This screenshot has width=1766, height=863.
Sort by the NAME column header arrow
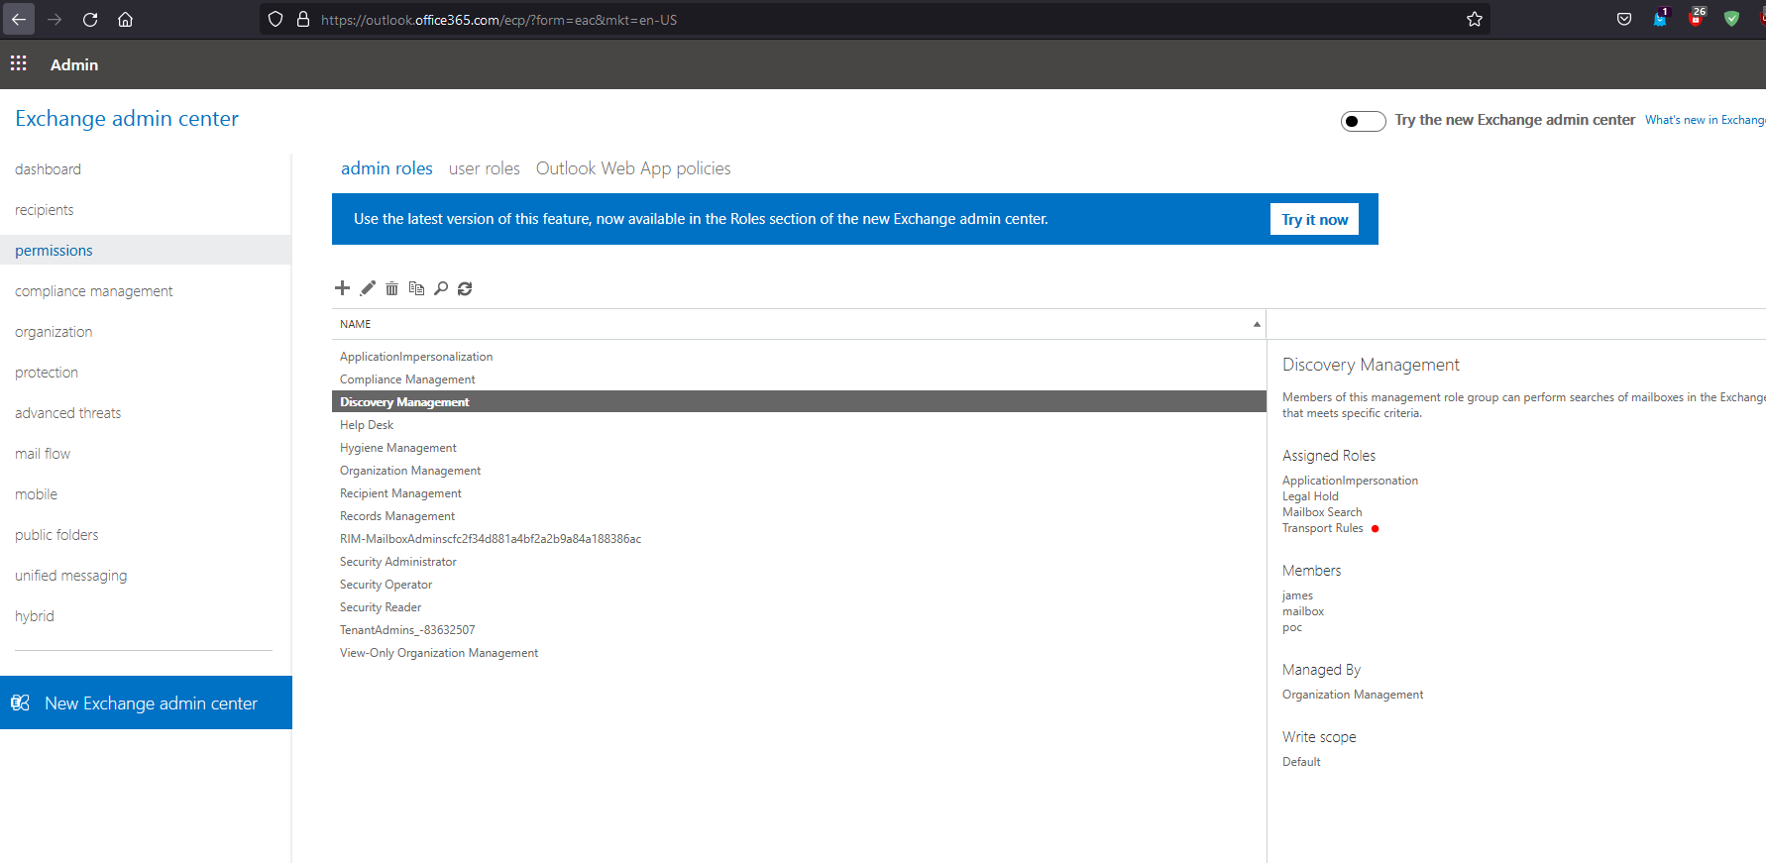(1257, 324)
